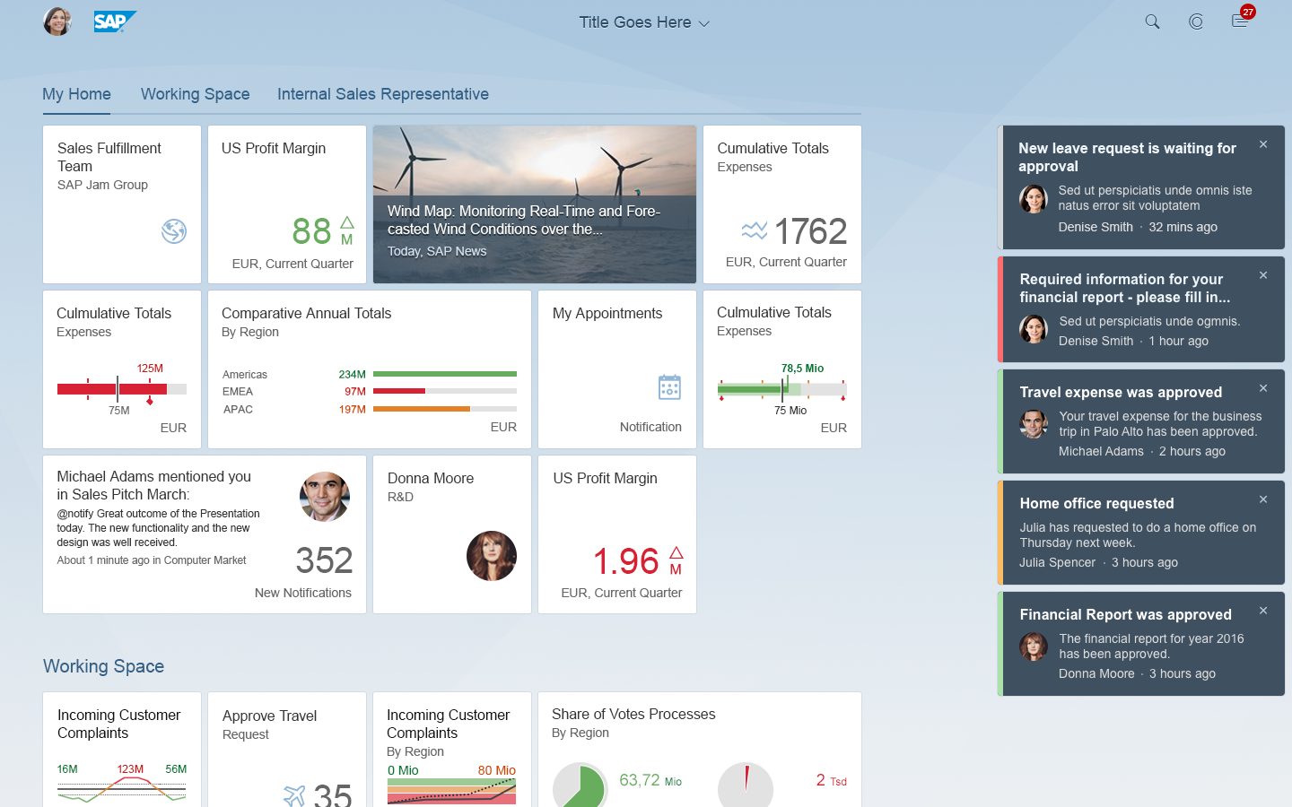
Task: Open the user profile avatar in header
Action: [x=57, y=22]
